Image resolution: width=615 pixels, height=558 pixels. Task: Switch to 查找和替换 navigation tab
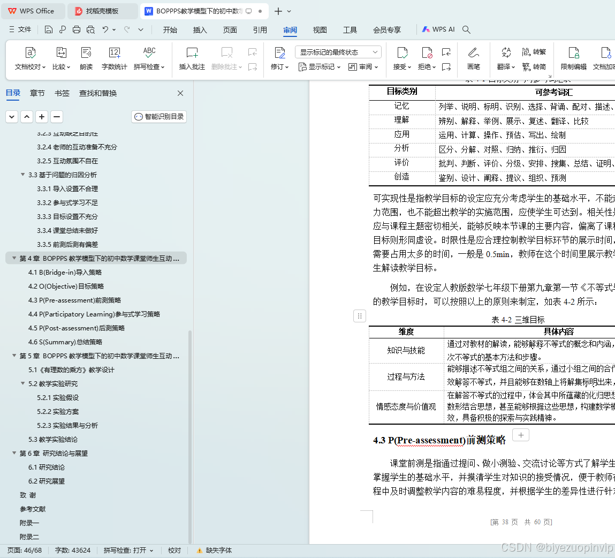pos(98,93)
